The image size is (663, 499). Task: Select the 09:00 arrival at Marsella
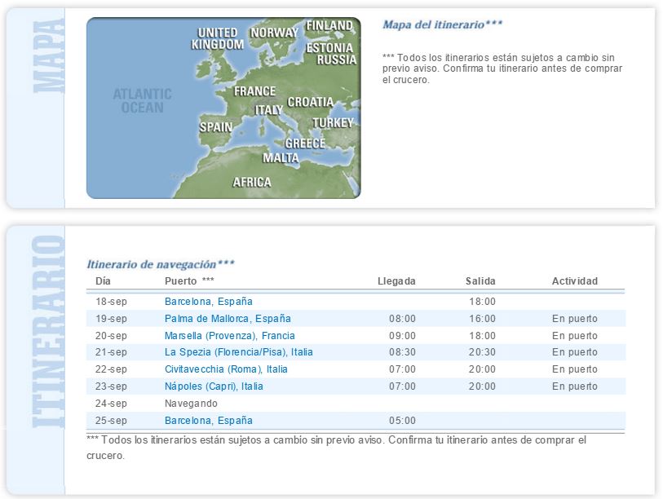pos(402,336)
